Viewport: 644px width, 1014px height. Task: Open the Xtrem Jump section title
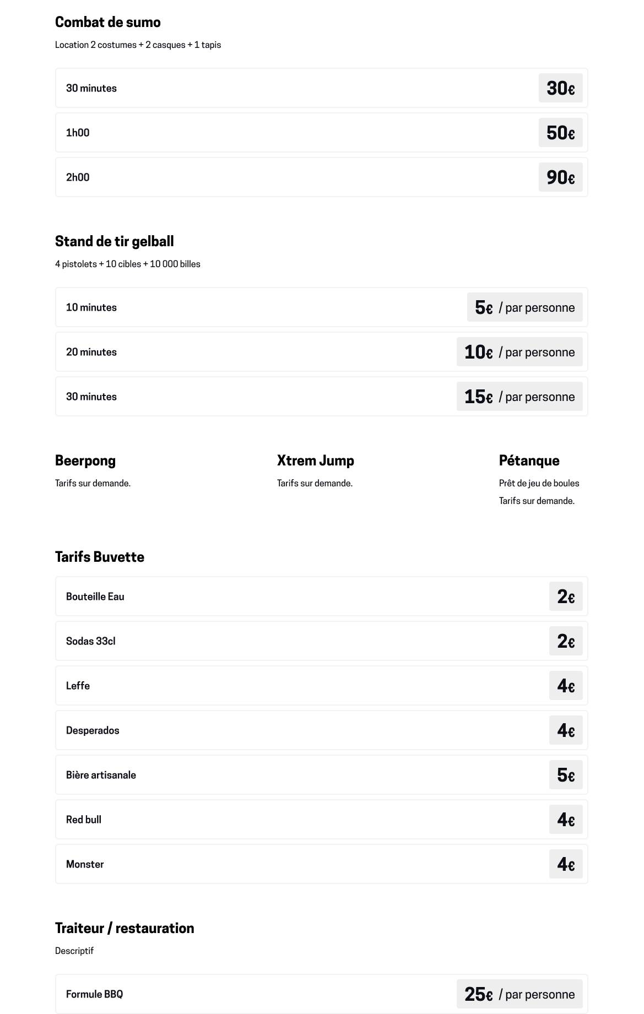point(316,460)
